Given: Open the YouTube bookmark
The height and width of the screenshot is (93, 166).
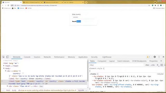Looking at the screenshot, I should pos(29,8).
